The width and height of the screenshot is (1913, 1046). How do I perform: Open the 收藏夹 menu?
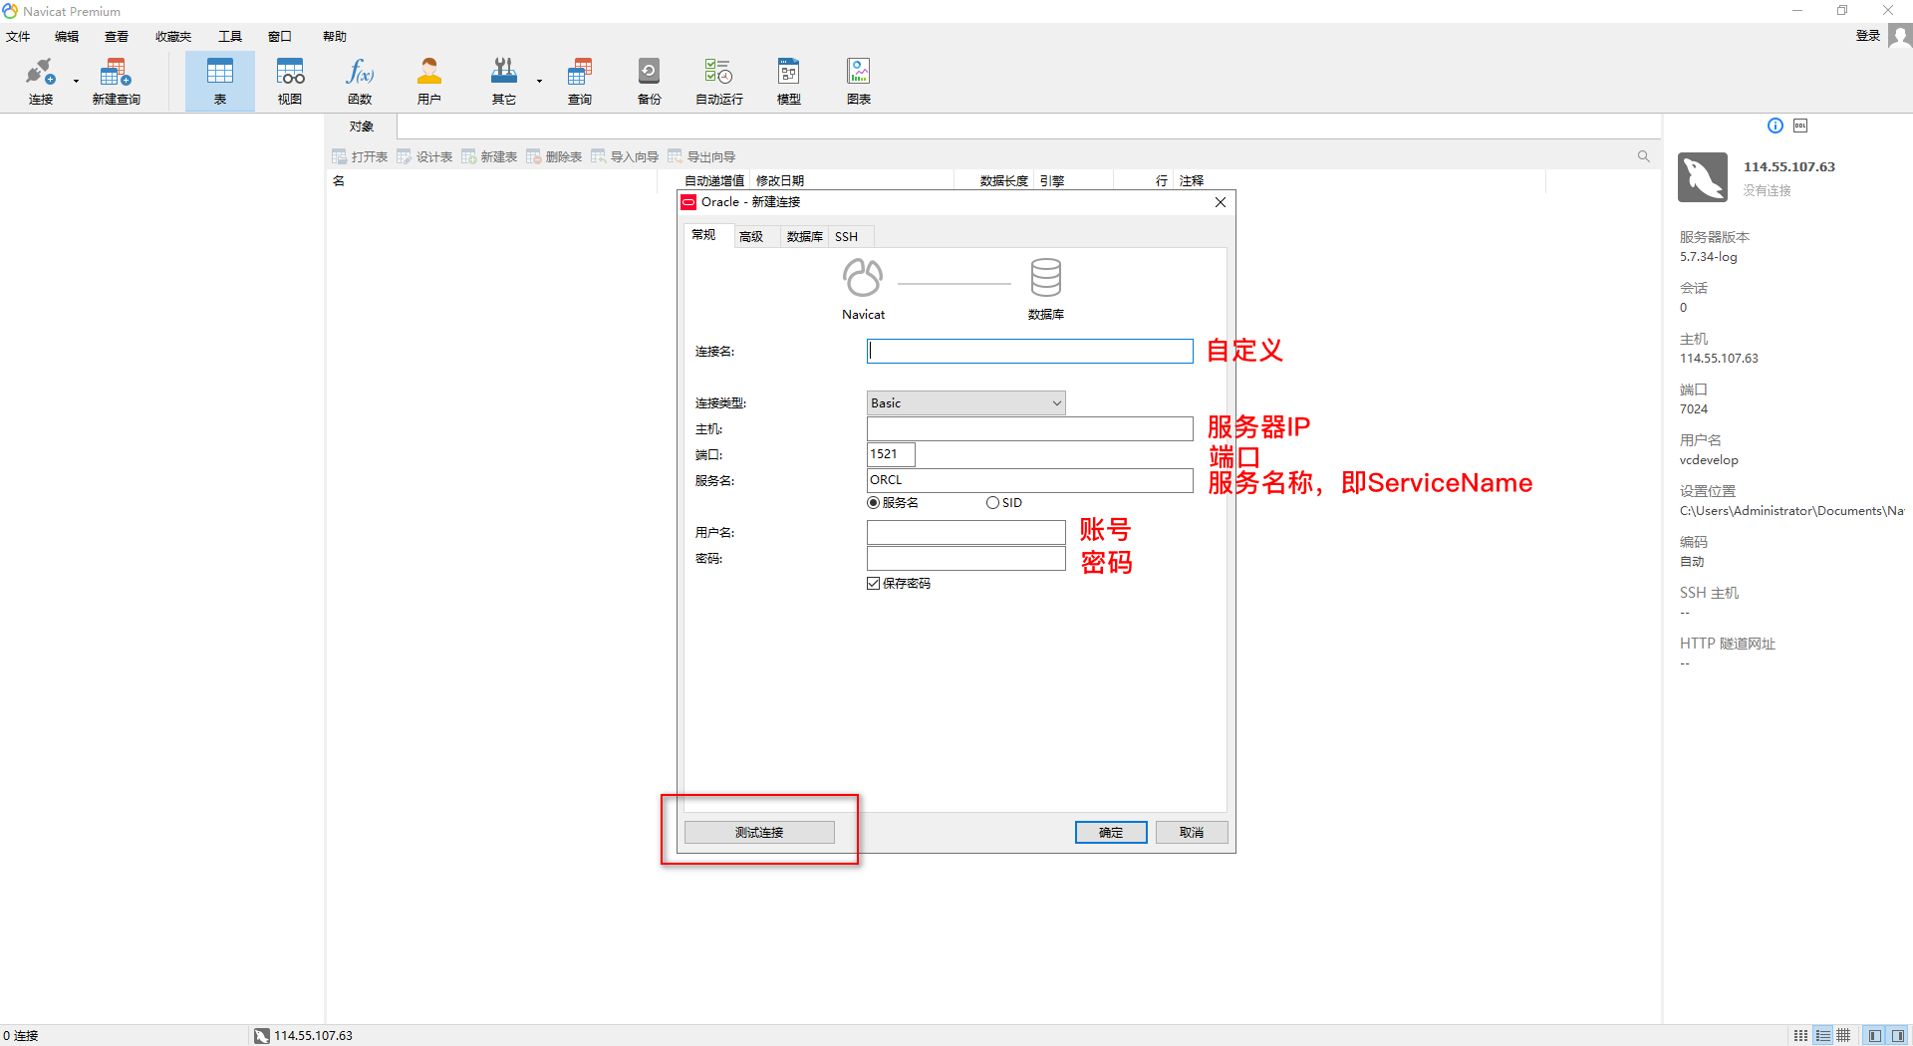pos(173,37)
